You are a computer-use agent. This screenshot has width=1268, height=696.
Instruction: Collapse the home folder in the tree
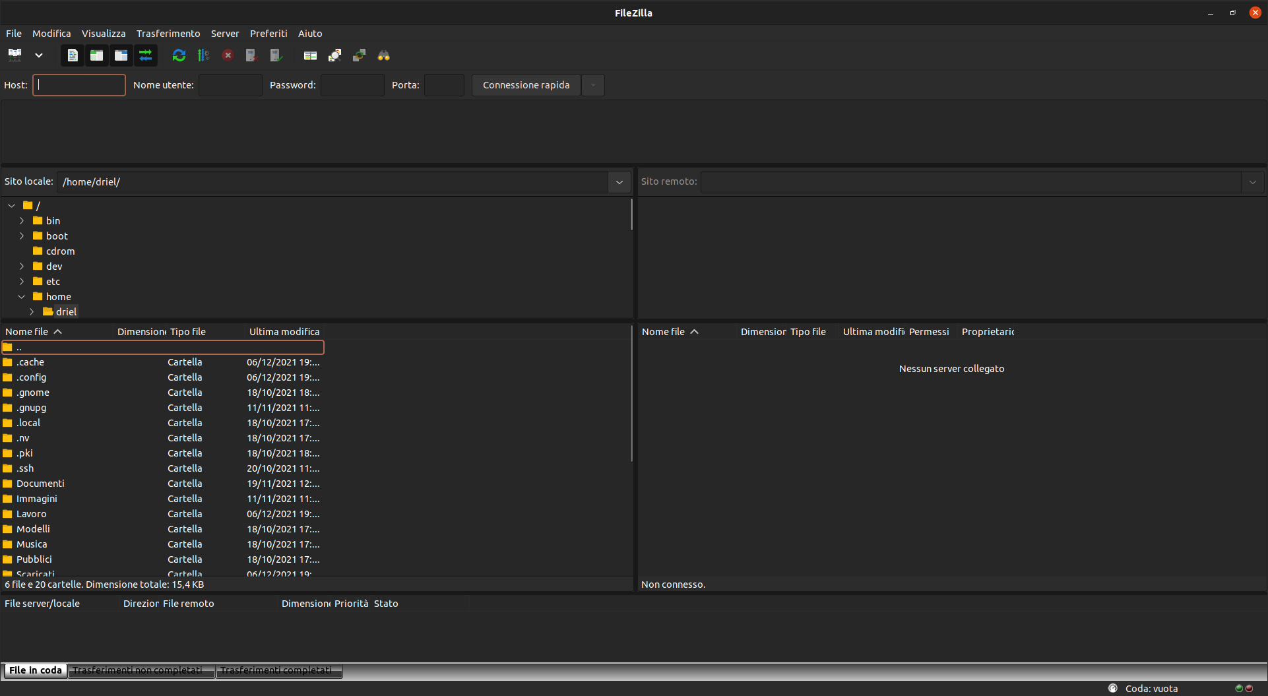point(22,296)
